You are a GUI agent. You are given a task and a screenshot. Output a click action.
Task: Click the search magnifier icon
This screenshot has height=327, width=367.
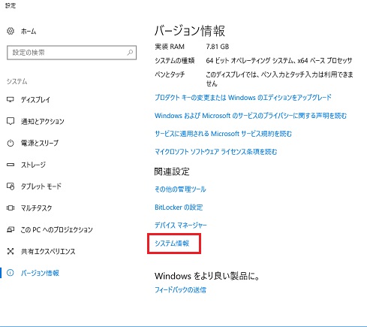tap(130, 53)
